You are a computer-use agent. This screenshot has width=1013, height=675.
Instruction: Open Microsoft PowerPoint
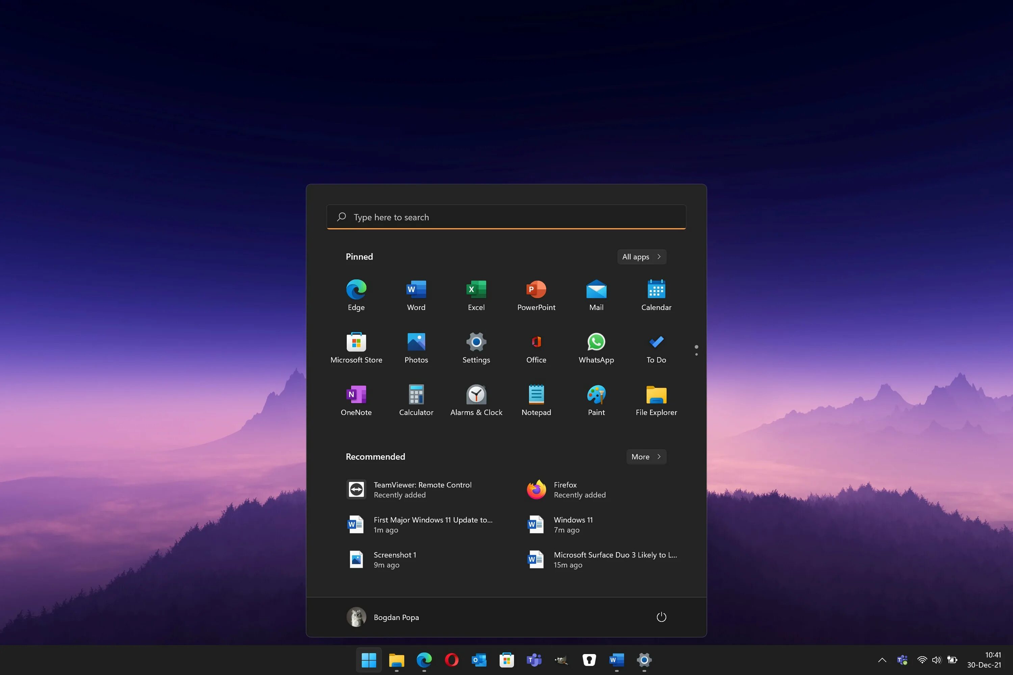coord(536,295)
